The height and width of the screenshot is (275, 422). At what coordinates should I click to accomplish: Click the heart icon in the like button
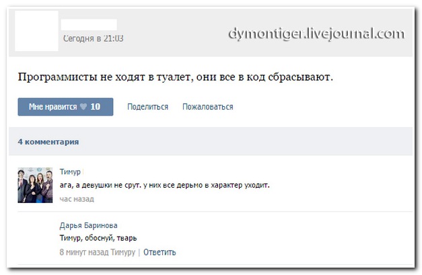point(83,107)
